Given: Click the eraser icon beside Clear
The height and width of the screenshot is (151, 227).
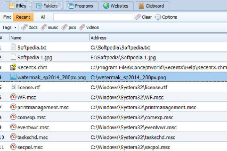Looking at the screenshot, I should click(138, 17).
